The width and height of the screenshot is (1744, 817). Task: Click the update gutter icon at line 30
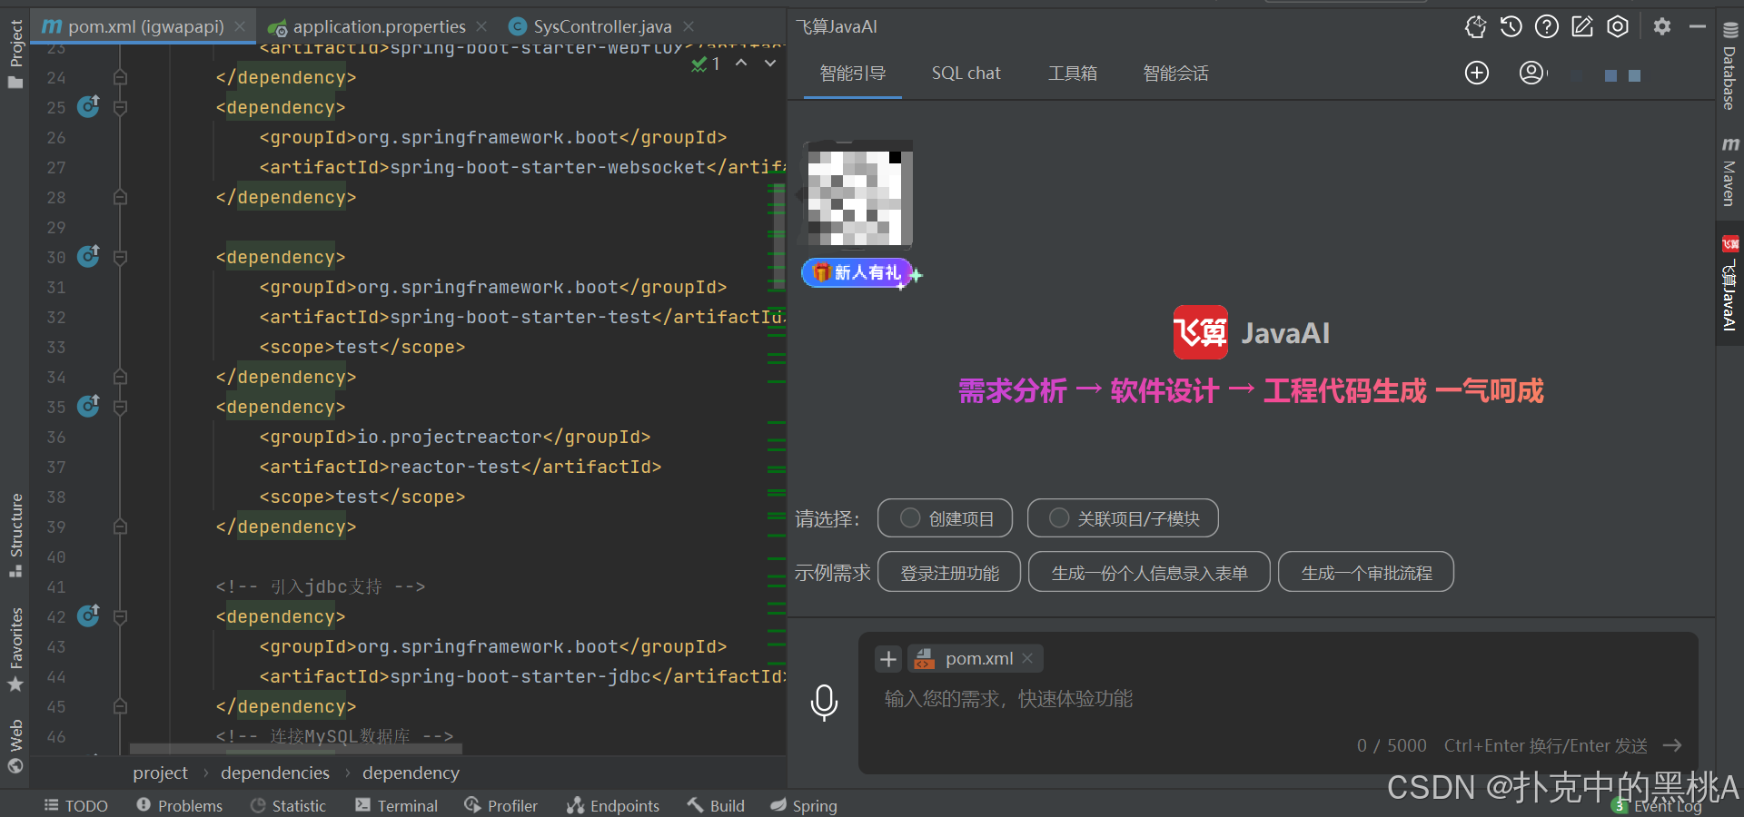pos(88,256)
